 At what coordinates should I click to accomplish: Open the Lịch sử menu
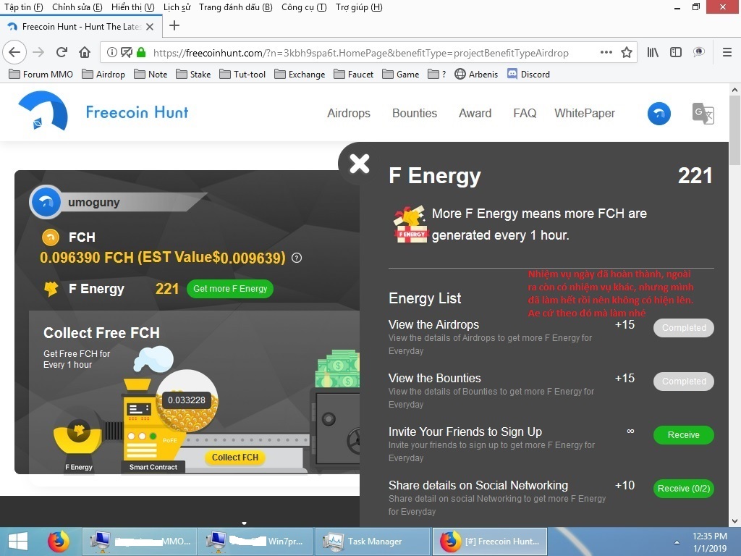click(177, 7)
